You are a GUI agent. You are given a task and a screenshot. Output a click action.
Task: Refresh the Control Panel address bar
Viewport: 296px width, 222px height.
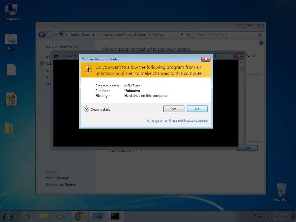[188, 35]
